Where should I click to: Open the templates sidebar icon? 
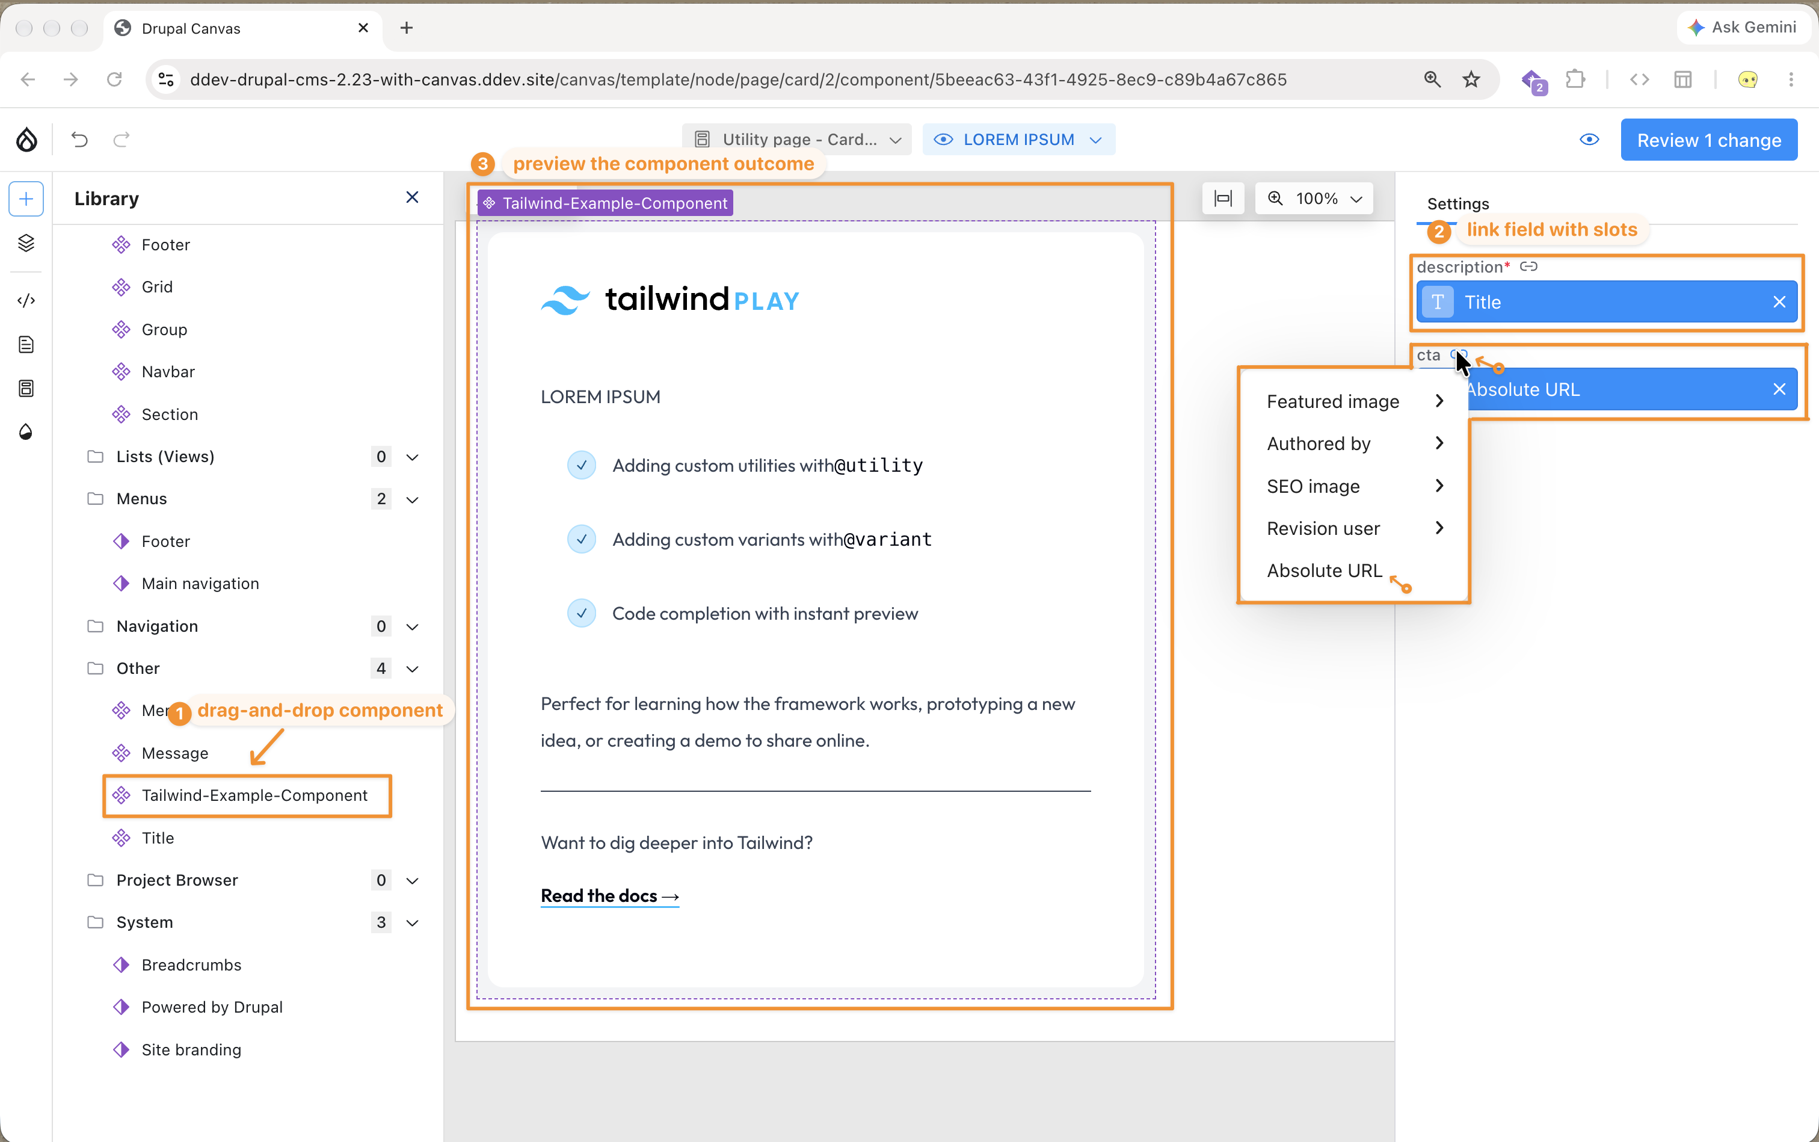point(26,388)
